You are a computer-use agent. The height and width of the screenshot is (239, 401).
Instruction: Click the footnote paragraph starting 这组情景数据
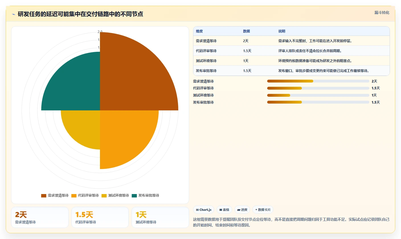coord(291,222)
